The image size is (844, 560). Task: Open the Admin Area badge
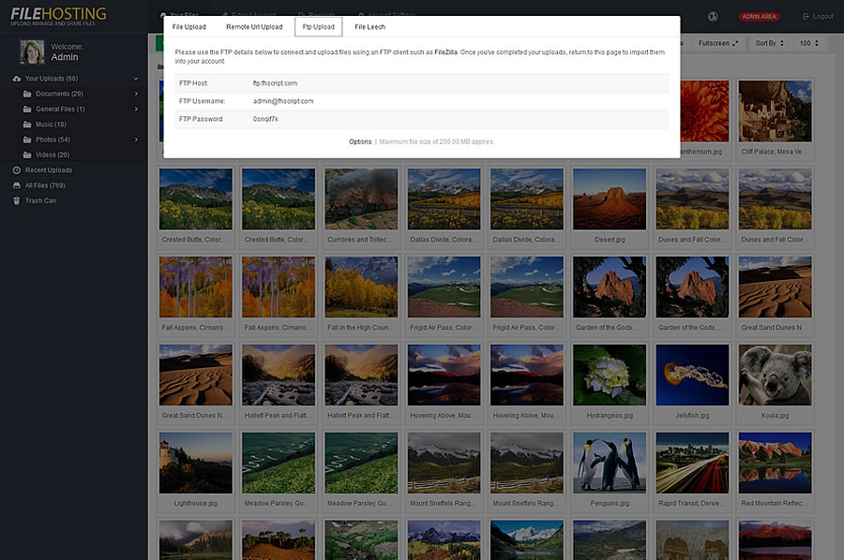click(759, 17)
